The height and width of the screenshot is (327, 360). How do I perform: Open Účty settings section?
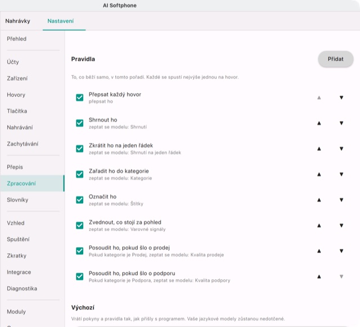pos(33,62)
